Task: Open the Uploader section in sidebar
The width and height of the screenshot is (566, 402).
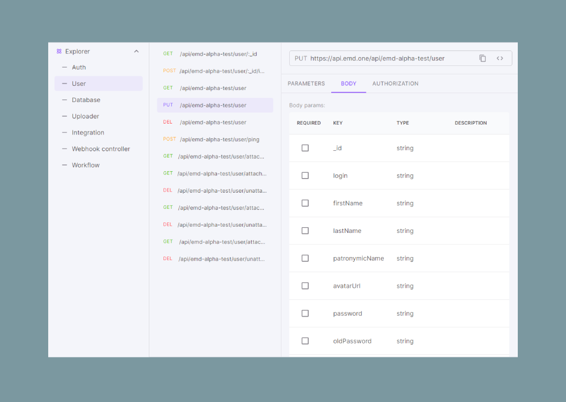Action: tap(85, 116)
